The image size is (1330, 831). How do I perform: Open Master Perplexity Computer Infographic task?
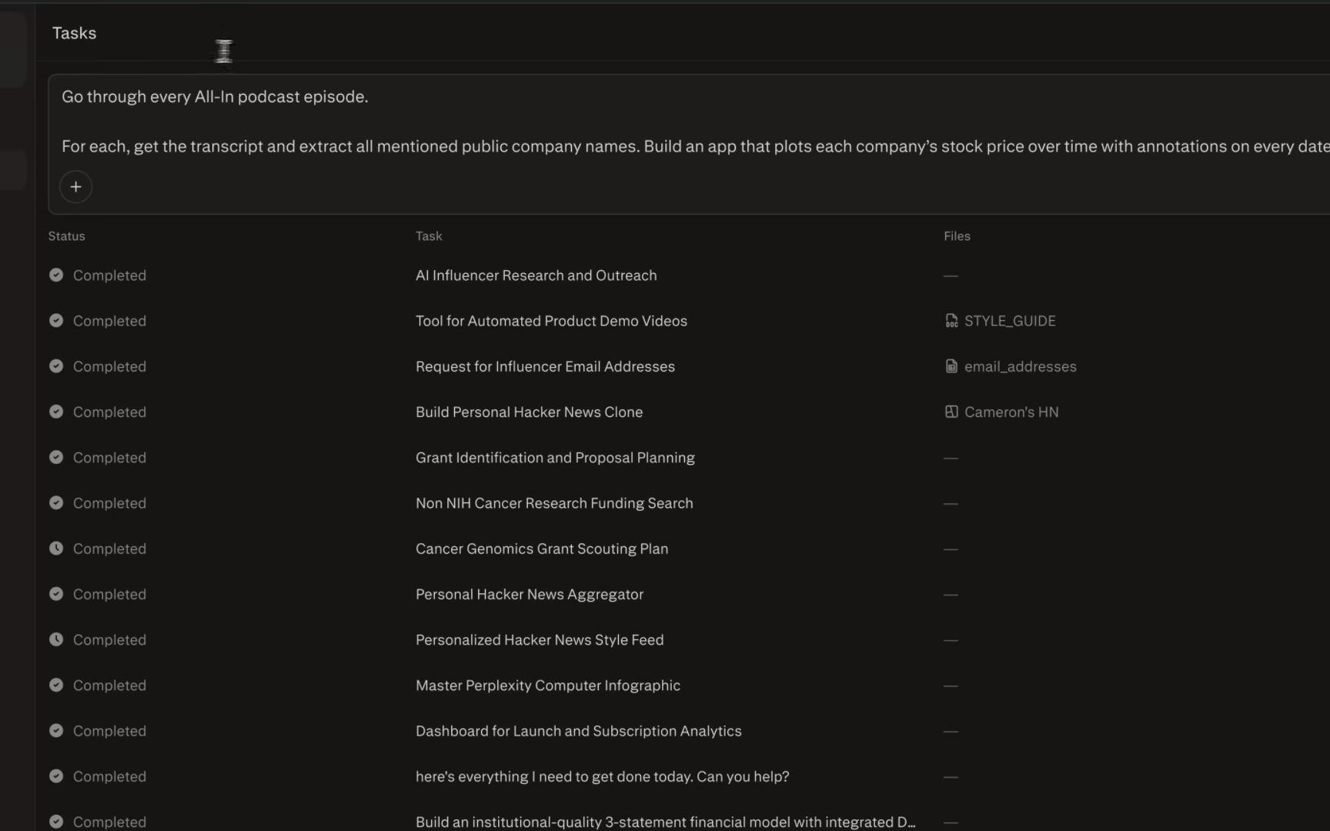tap(548, 686)
